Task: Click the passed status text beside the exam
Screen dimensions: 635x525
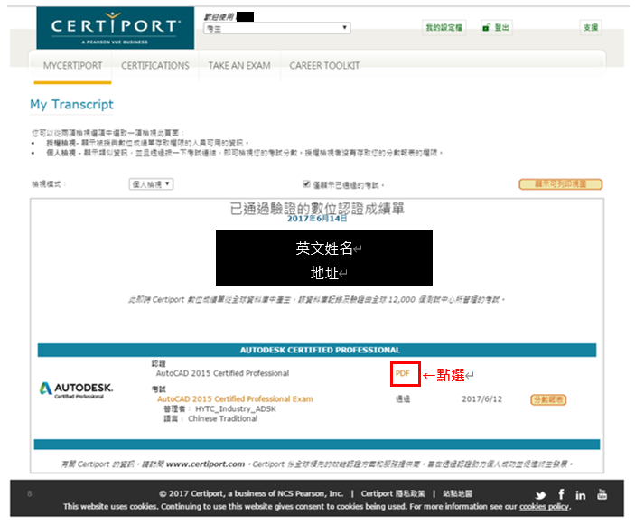Action: coord(403,399)
